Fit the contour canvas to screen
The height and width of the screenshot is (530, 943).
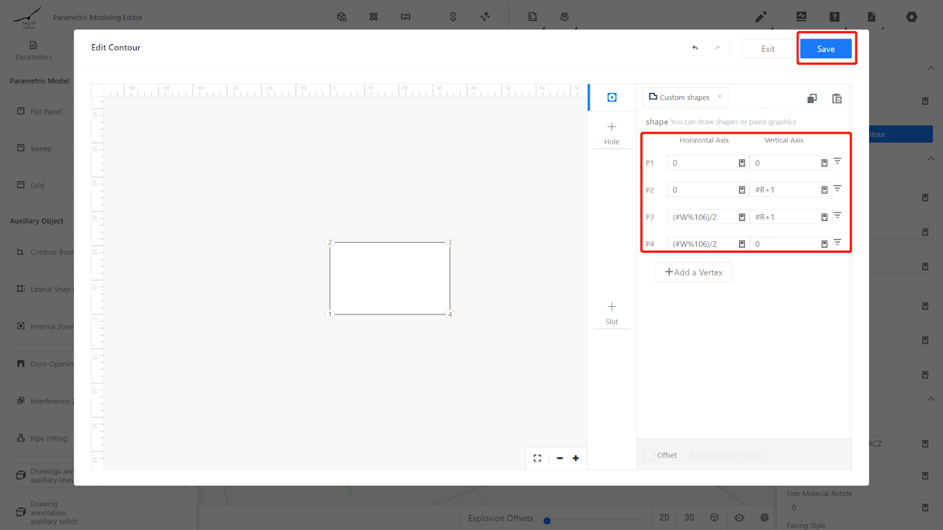537,458
